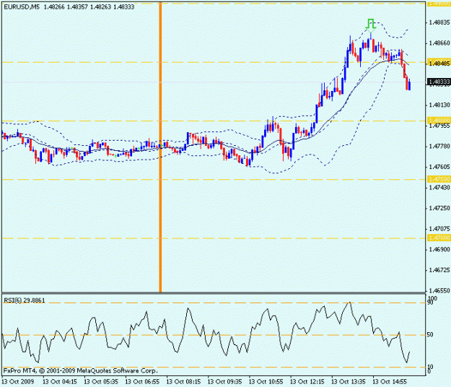
Task: Click the 13 Oct 06:55 time label
Action: (142, 382)
